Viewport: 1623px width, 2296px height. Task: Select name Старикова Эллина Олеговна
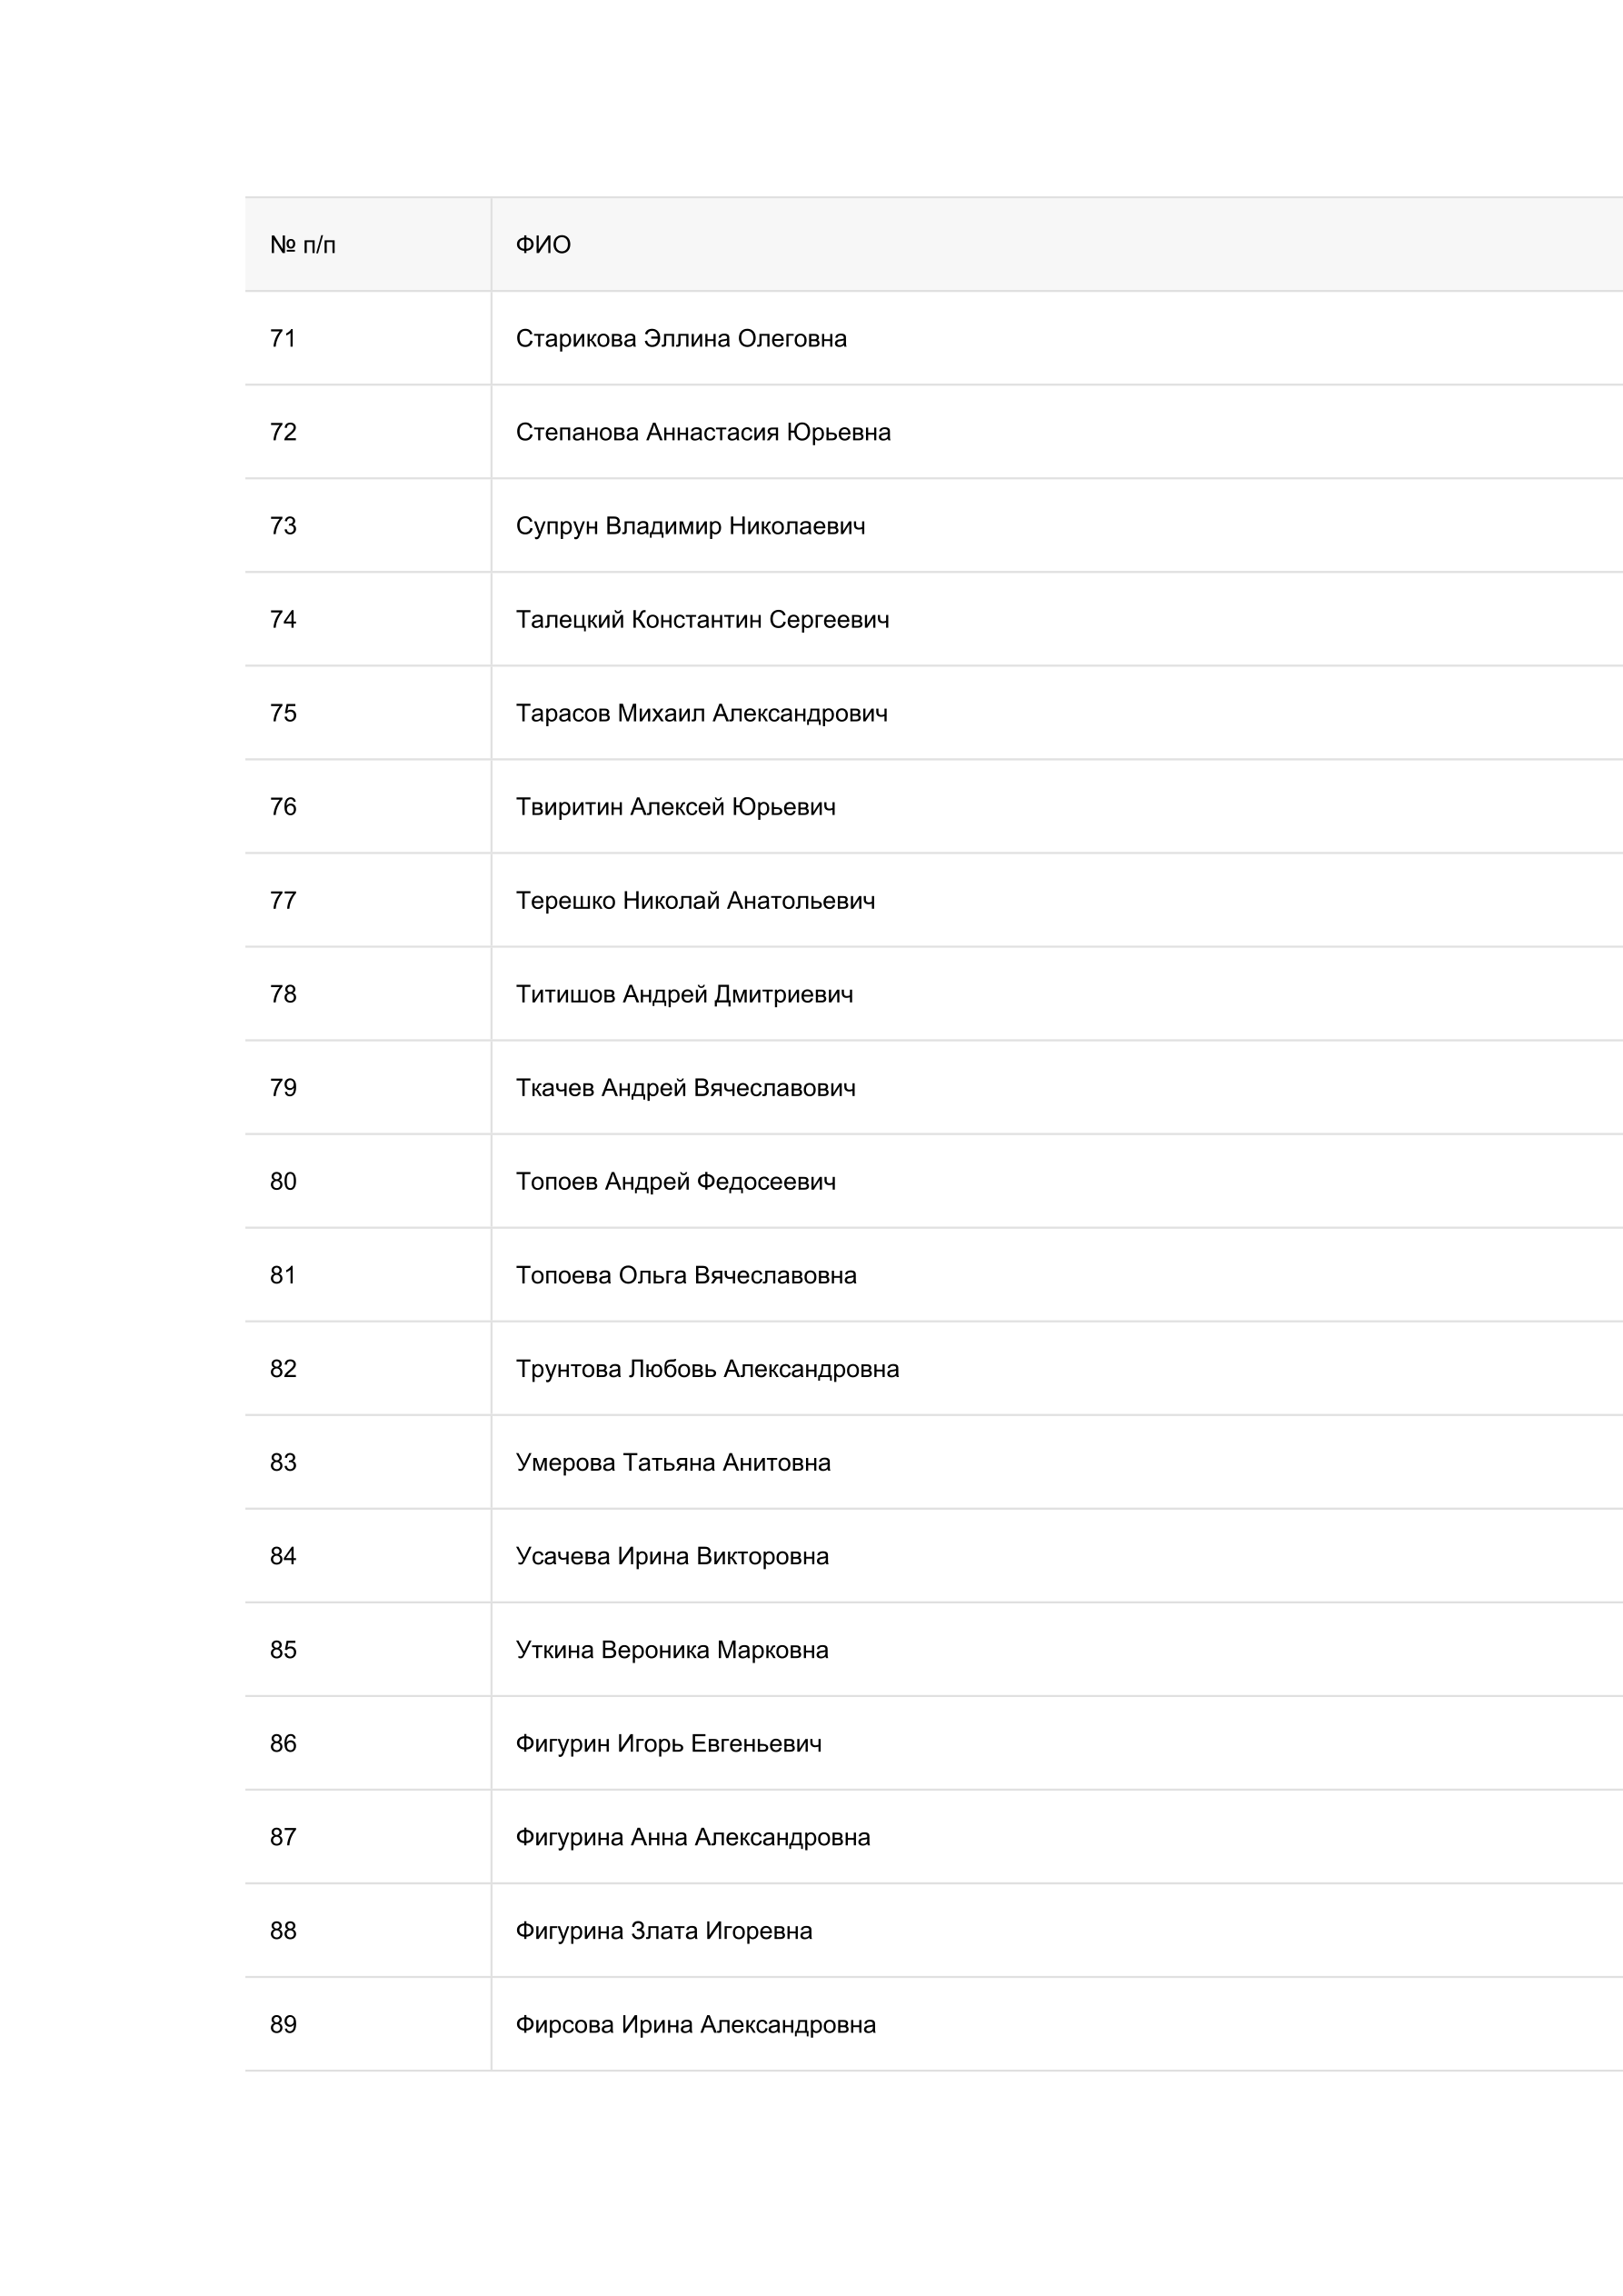click(x=681, y=339)
